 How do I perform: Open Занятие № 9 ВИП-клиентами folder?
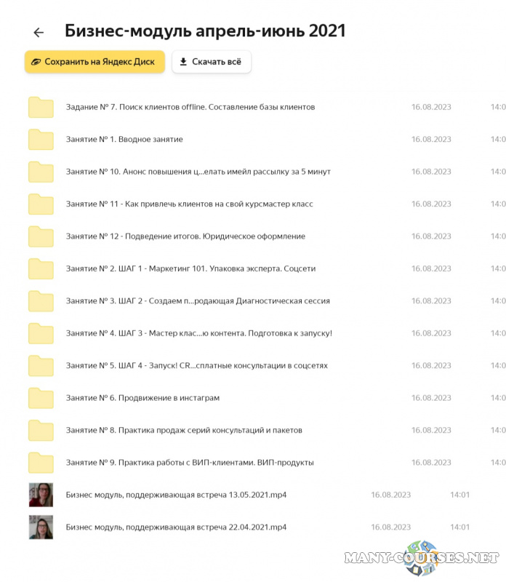pos(189,462)
